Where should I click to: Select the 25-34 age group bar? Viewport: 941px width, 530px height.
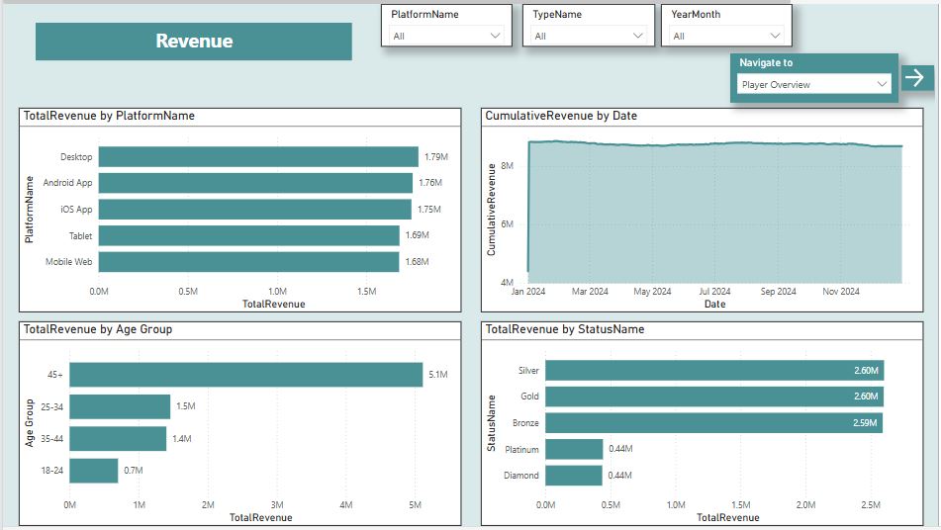pos(120,406)
